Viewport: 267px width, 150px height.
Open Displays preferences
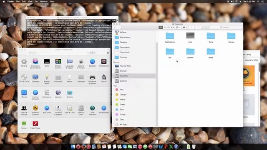(35, 78)
